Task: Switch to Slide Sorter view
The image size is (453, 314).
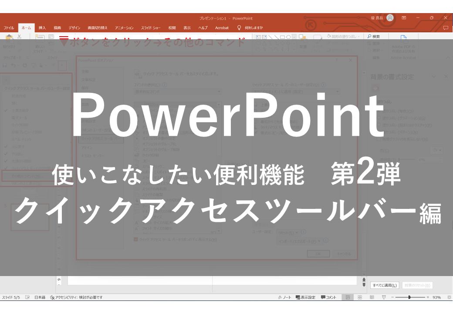Action: (360, 297)
